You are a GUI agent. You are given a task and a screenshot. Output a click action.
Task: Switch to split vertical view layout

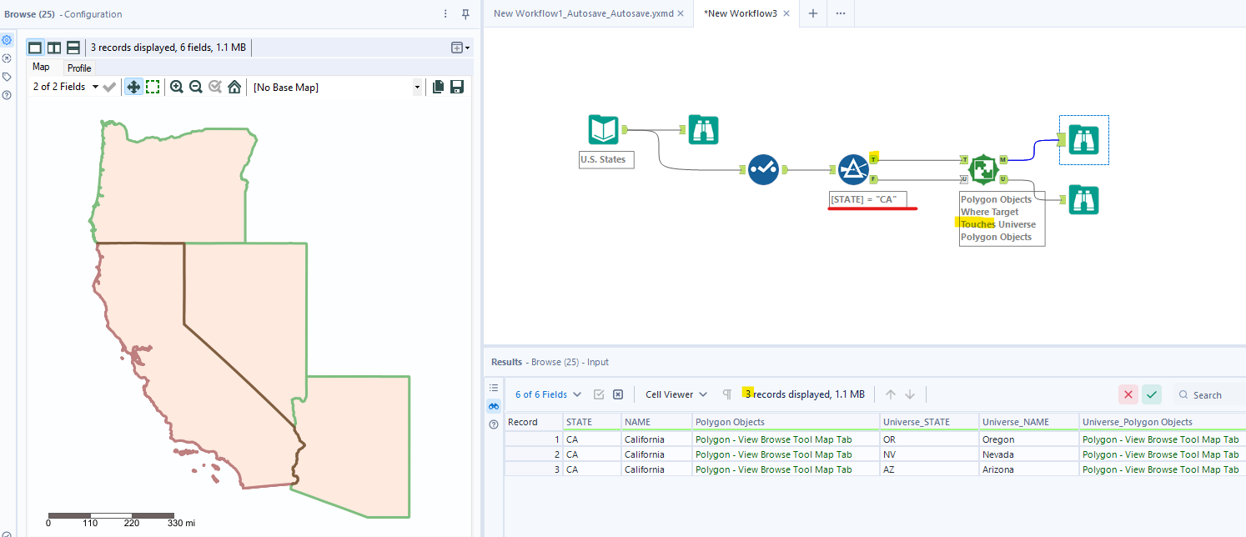(54, 48)
